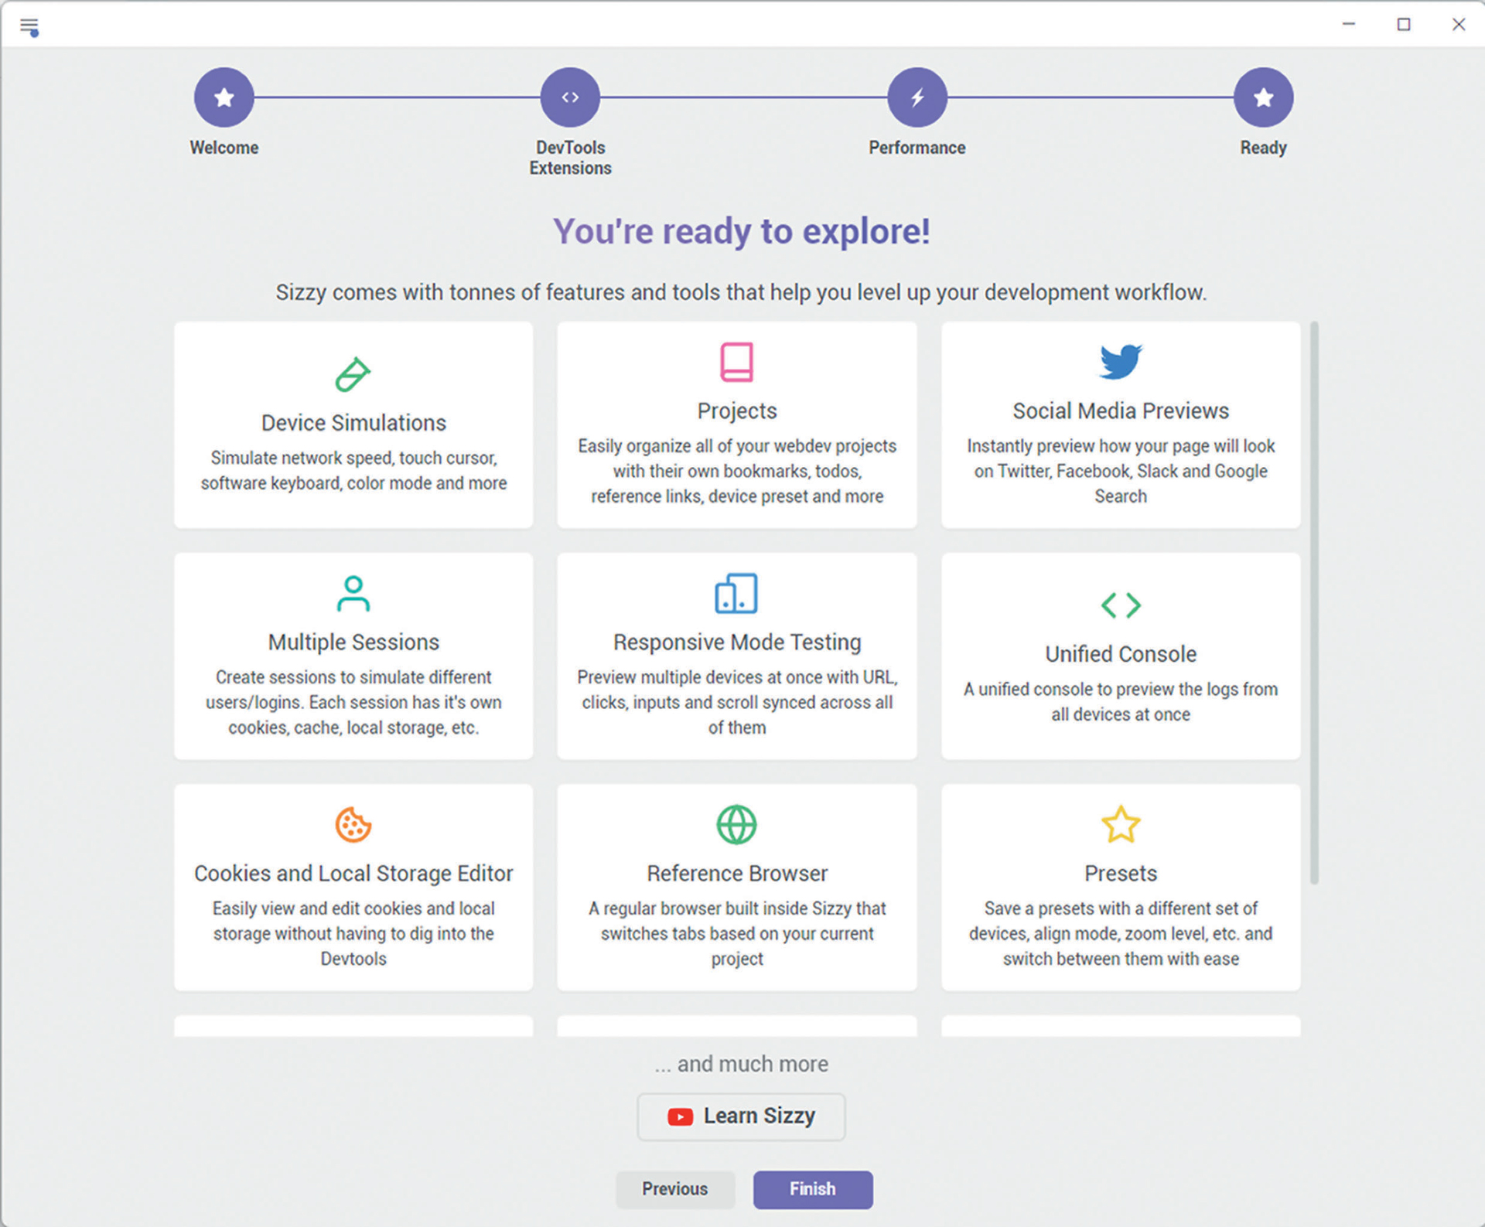Select the Performance lightning step icon
Viewport: 1485px width, 1227px height.
pyautogui.click(x=917, y=97)
